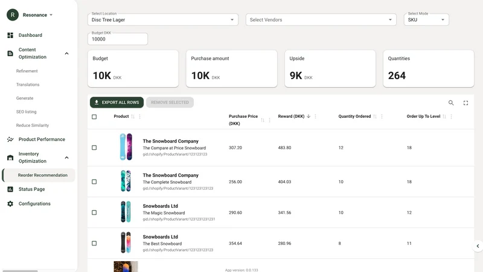Click the Resonance R avatar
The height and width of the screenshot is (272, 483).
click(x=13, y=15)
